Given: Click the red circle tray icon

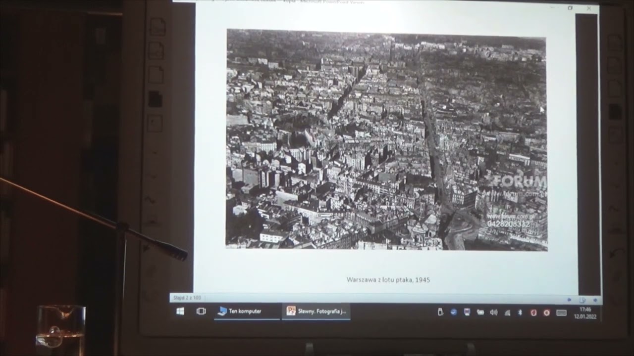Looking at the screenshot, I should [546, 312].
